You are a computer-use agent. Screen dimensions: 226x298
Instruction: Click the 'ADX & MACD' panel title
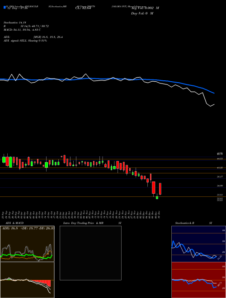coord(14,223)
